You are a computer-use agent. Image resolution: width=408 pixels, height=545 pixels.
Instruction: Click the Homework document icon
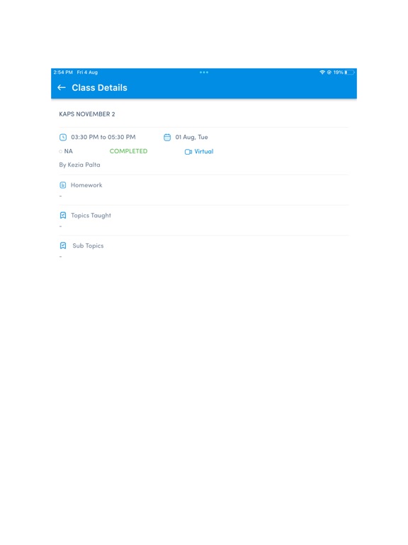coord(63,185)
